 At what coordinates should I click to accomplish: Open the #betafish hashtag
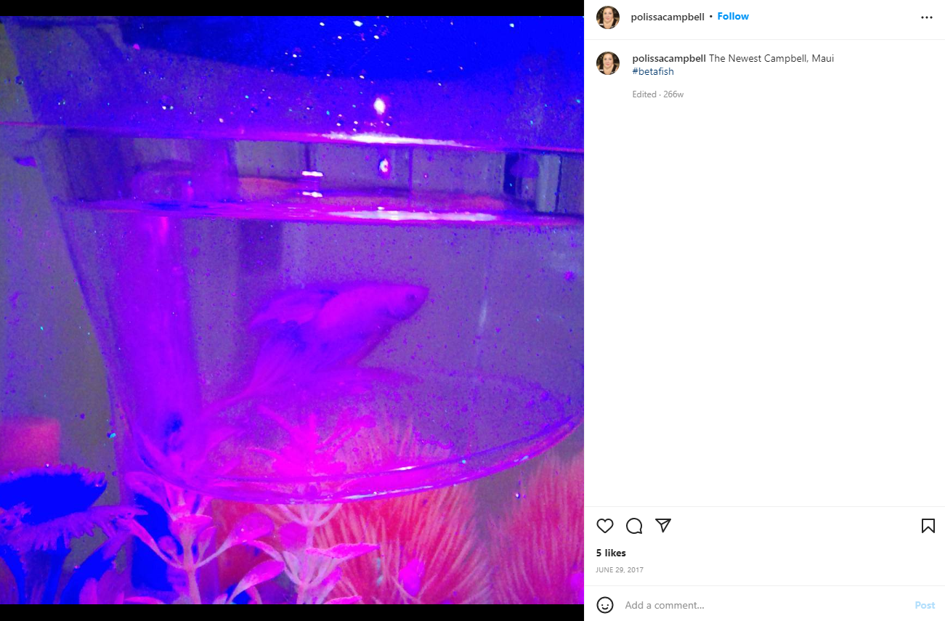(653, 71)
